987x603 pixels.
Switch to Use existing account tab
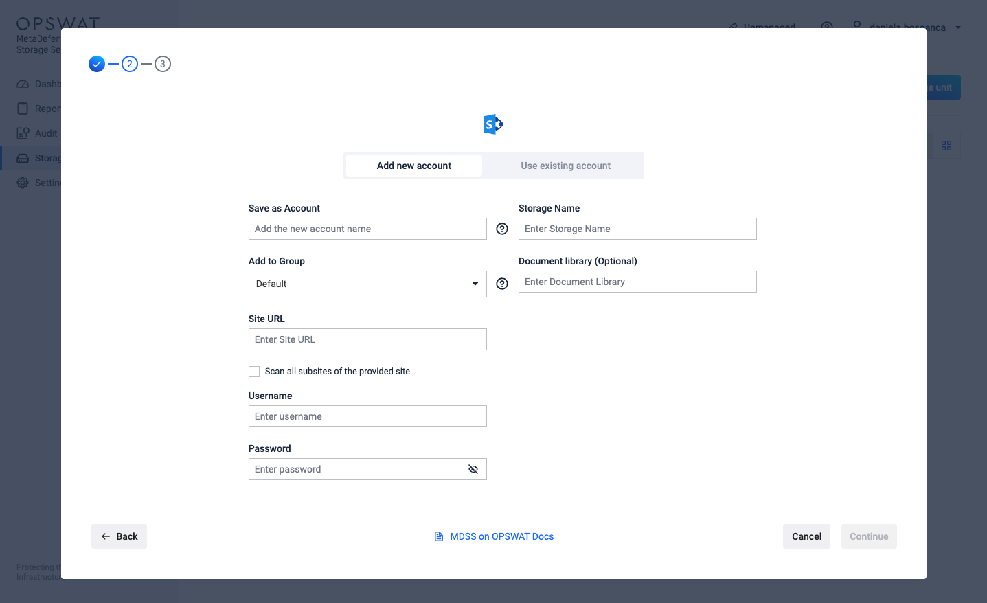pos(565,166)
